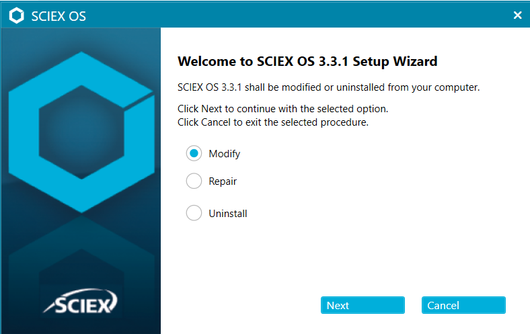
Task: Click the empty middle of the title bar
Action: 297,15
